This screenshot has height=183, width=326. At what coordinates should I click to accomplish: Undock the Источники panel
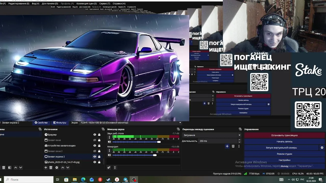103,129
